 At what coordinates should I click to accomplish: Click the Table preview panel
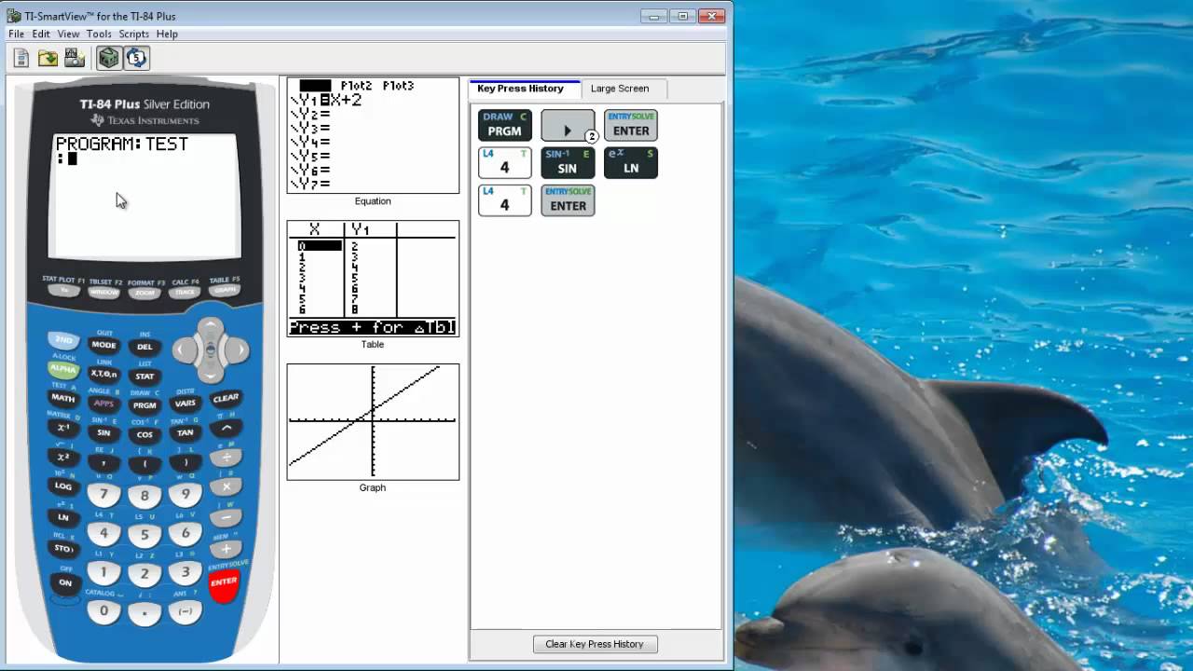373,279
